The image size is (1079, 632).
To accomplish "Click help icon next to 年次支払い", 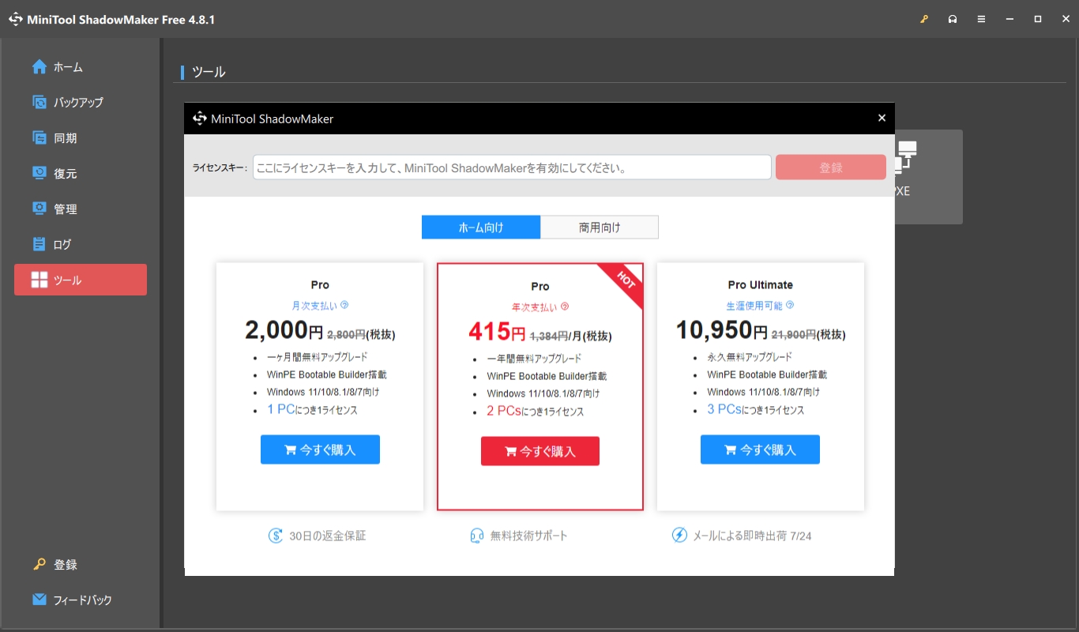I will (565, 307).
